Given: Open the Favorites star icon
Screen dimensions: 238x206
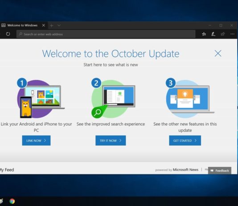Looking at the screenshot, I should point(204,34).
